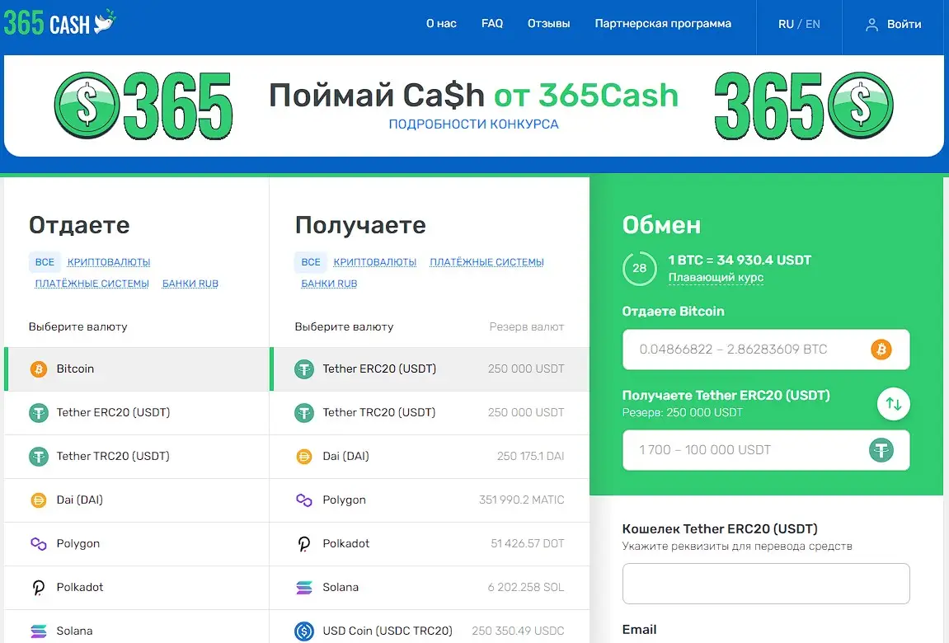Image resolution: width=949 pixels, height=643 pixels.
Task: Choose Polkadot row in the Отдаете list
Action: pos(137,587)
